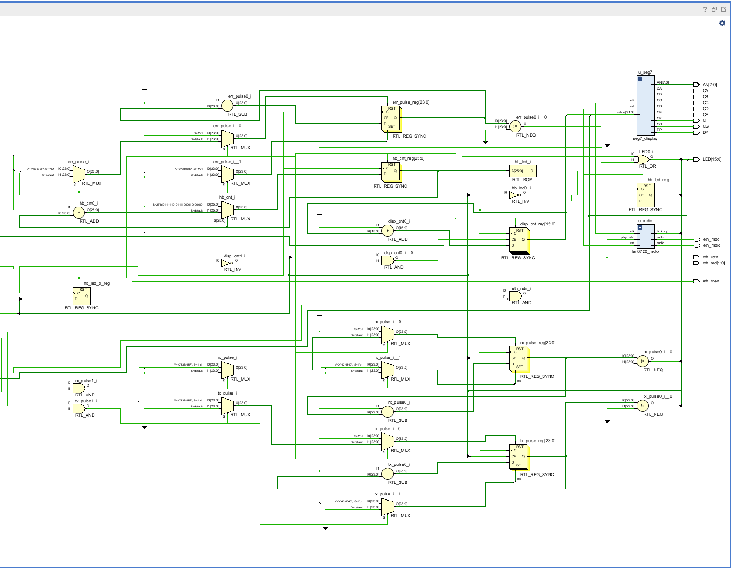Select the disp_cnt0_i__0 AND gate
Screen dimensions: 731x570
[x=387, y=260]
